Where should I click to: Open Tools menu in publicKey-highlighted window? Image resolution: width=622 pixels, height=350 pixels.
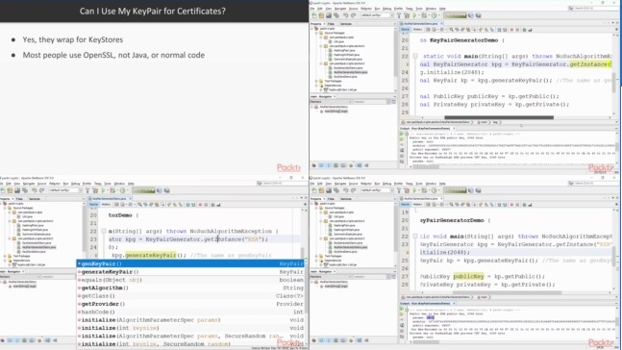point(419,184)
